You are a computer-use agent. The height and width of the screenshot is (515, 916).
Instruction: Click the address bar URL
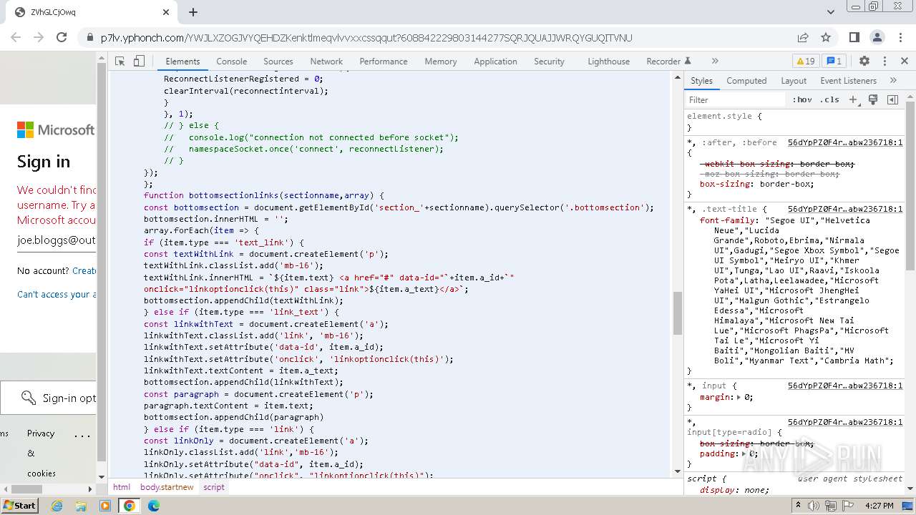coord(366,38)
